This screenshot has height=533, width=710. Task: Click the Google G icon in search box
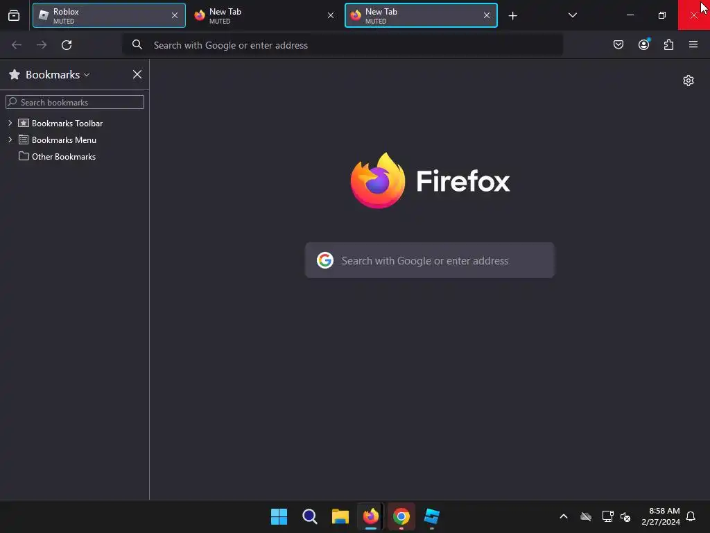pyautogui.click(x=324, y=260)
